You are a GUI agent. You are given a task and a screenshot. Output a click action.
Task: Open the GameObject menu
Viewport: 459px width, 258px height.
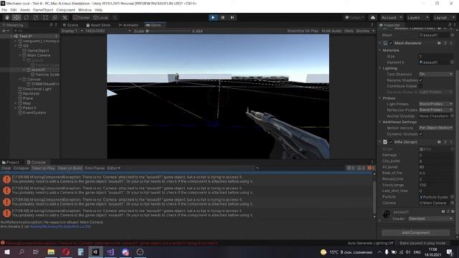tap(43, 10)
